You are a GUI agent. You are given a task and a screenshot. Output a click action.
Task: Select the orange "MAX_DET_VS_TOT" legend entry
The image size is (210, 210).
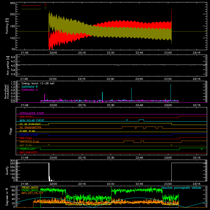33,193
